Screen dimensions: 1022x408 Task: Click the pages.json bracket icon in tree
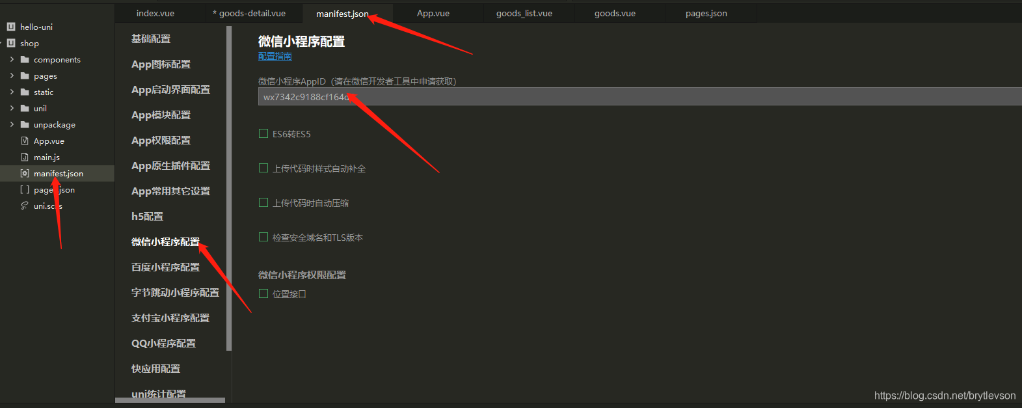click(25, 189)
